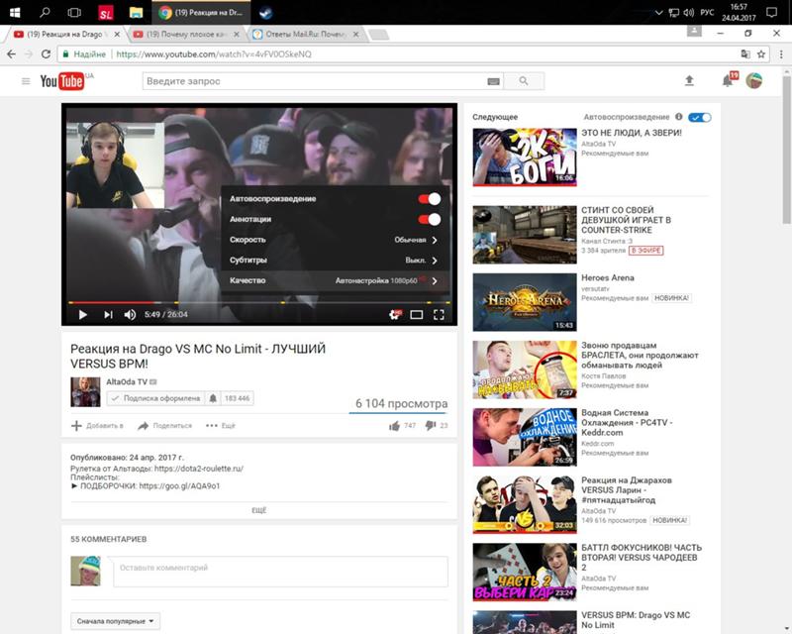This screenshot has width=792, height=634.
Task: Go back in the browser
Action: click(11, 54)
